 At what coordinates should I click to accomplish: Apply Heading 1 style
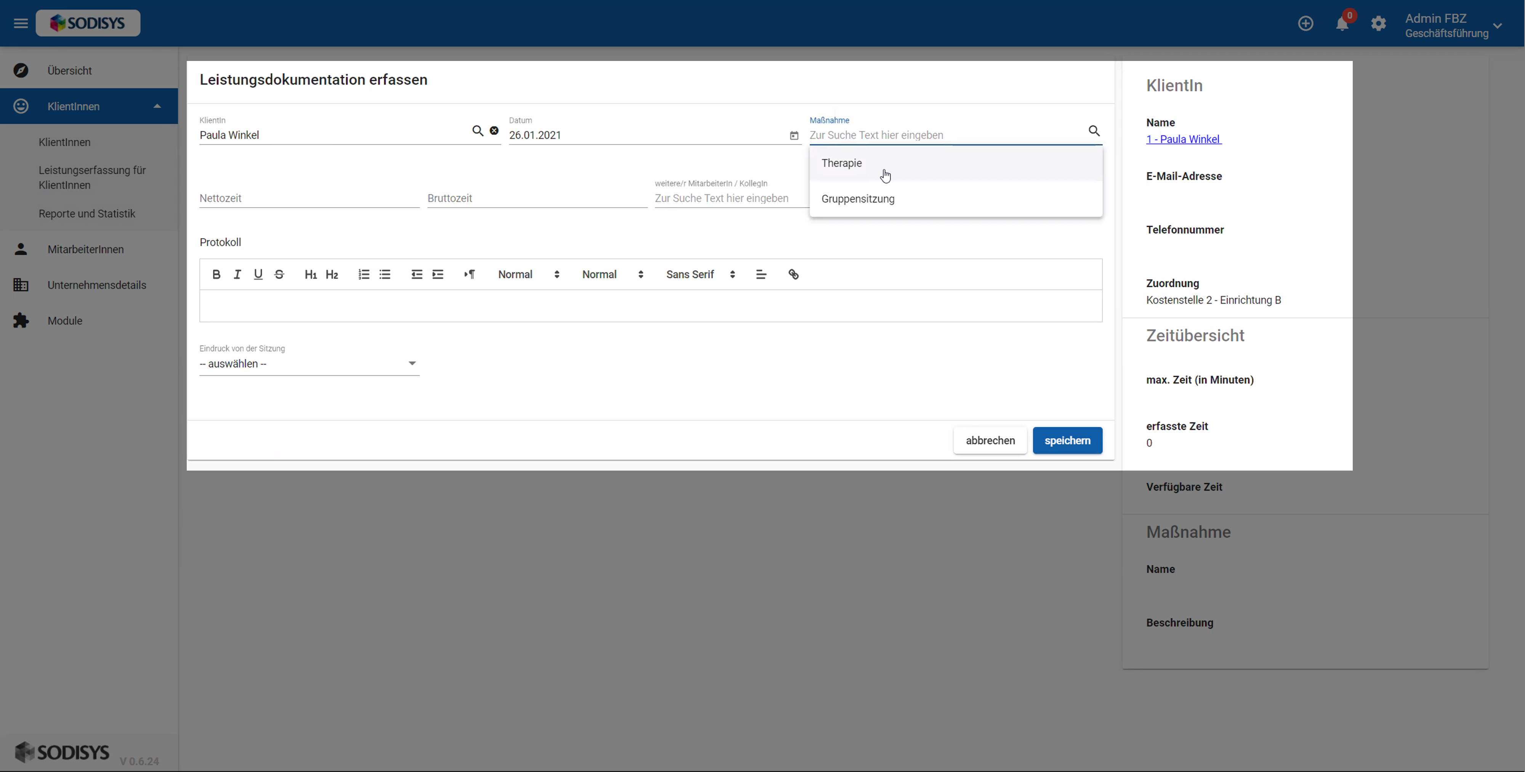coord(310,274)
